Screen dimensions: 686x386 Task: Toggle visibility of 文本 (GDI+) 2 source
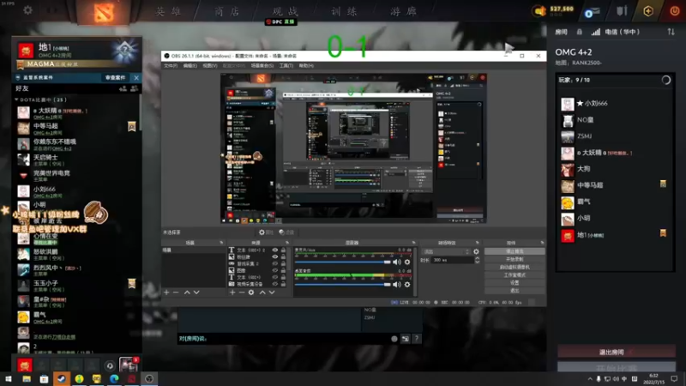(274, 250)
